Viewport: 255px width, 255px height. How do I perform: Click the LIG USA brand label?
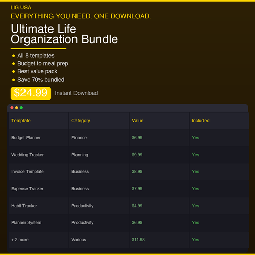[x=21, y=8]
